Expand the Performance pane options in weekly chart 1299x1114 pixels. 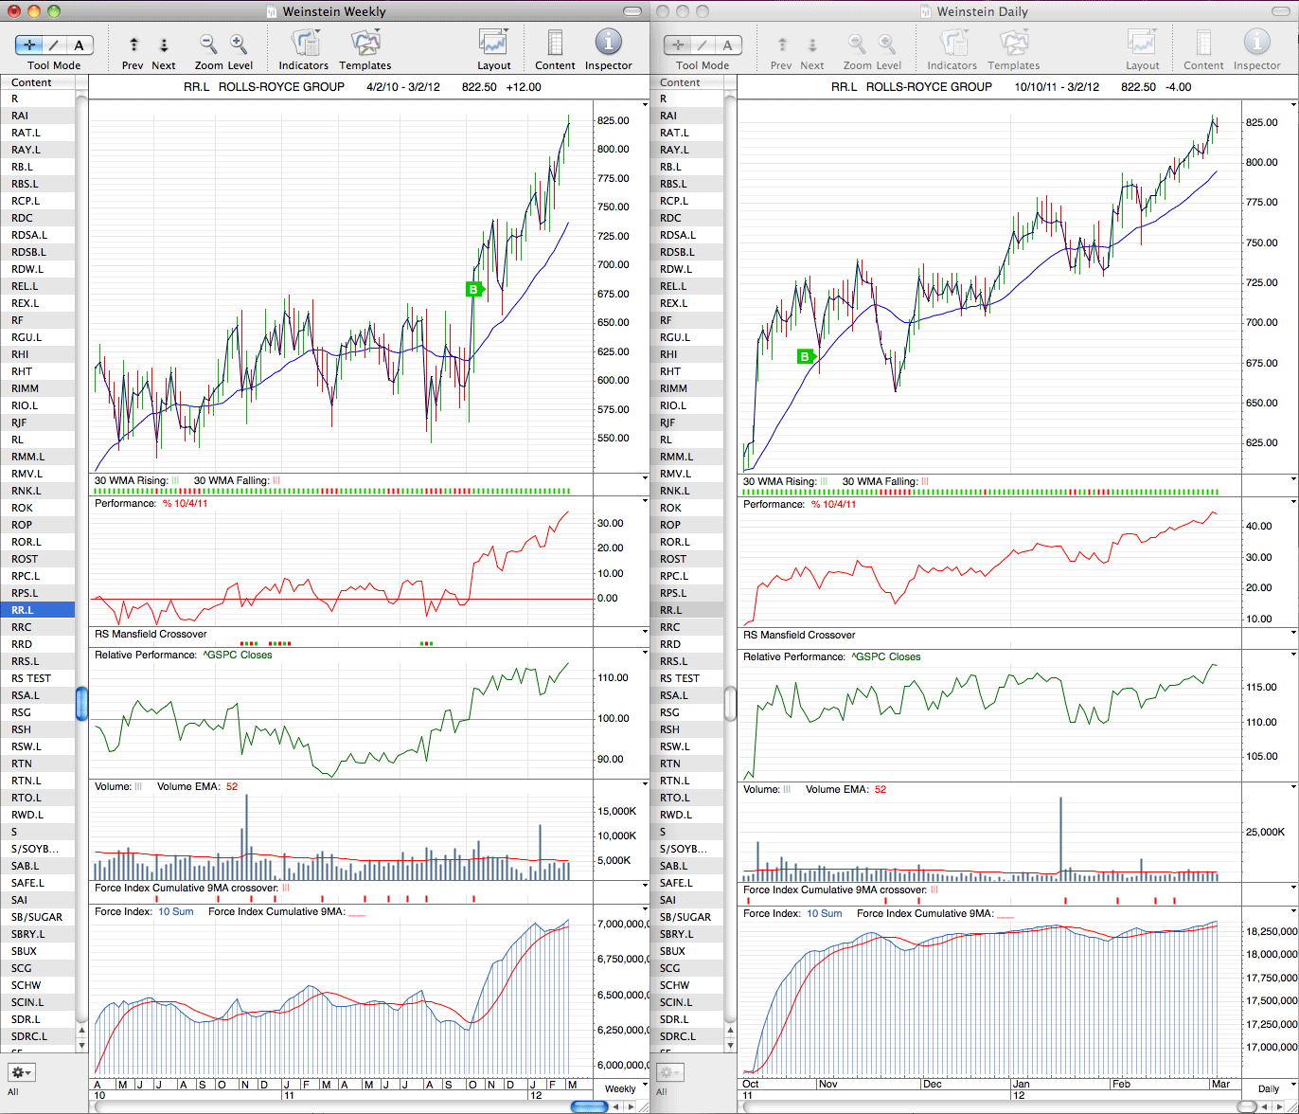646,504
